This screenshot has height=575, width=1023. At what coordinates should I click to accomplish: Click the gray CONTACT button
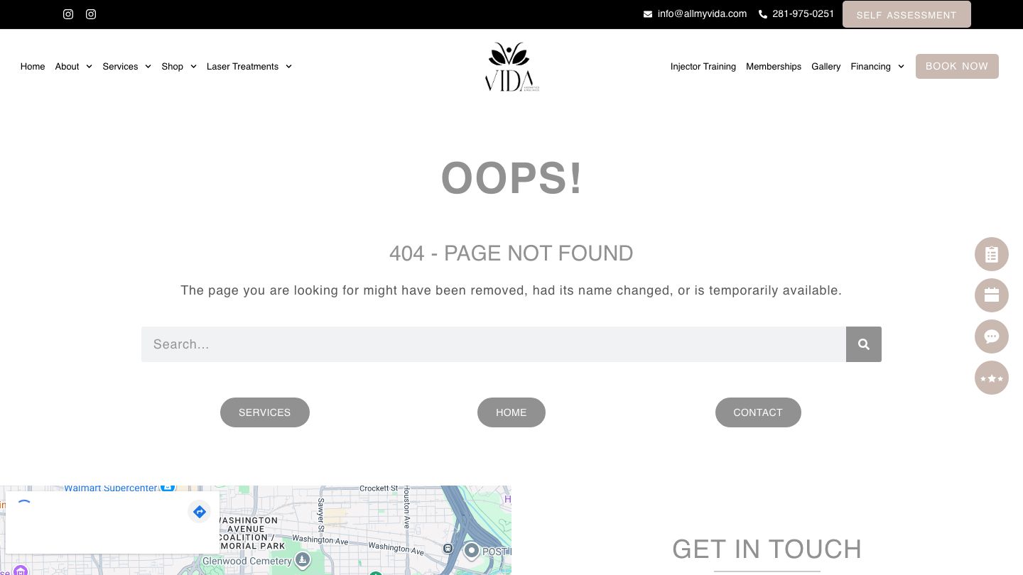[758, 412]
